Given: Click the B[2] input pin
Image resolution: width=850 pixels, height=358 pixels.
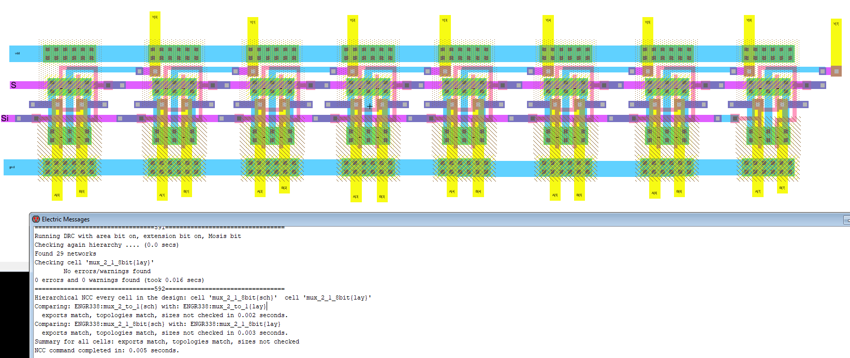Looking at the screenshot, I should click(284, 188).
